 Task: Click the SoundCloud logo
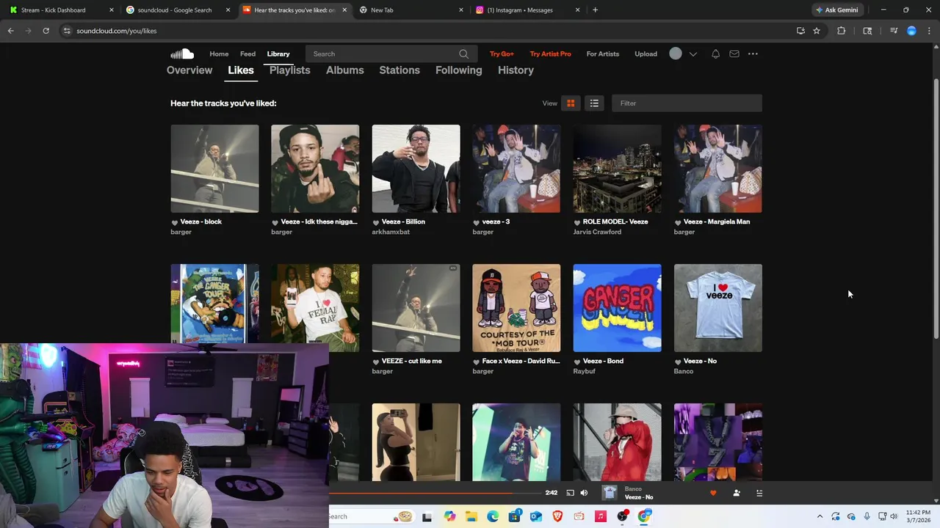[182, 54]
